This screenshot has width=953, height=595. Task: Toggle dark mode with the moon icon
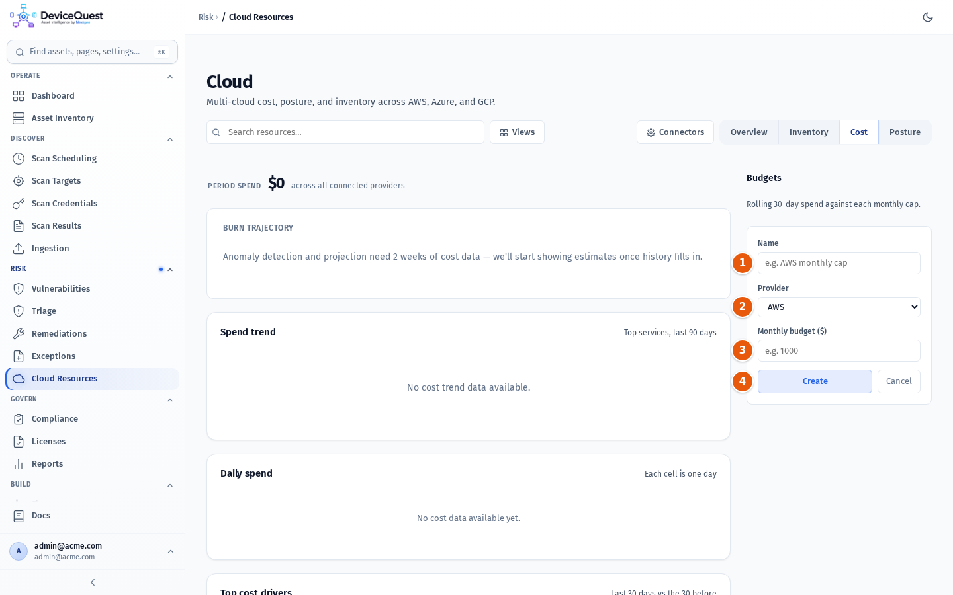pos(928,17)
